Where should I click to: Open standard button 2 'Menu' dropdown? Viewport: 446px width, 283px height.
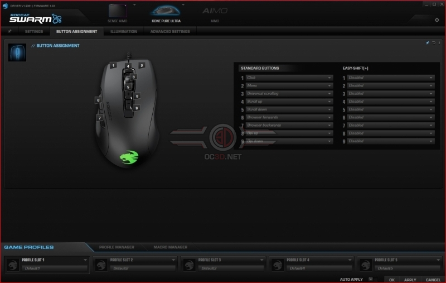click(x=289, y=86)
